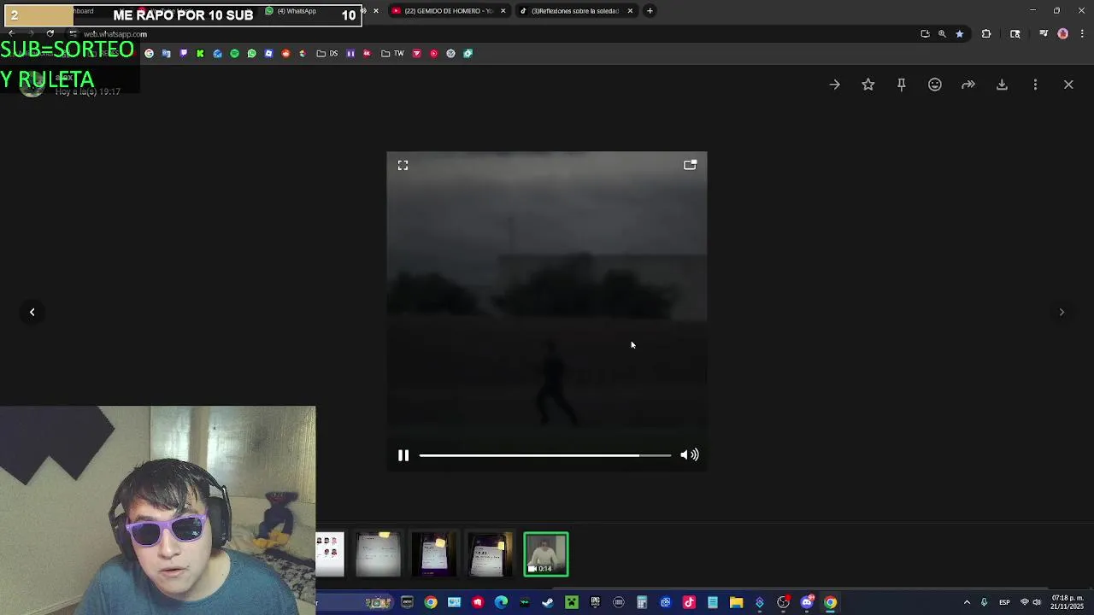Open the zoom magnifier in address bar
The height and width of the screenshot is (615, 1094).
point(942,34)
